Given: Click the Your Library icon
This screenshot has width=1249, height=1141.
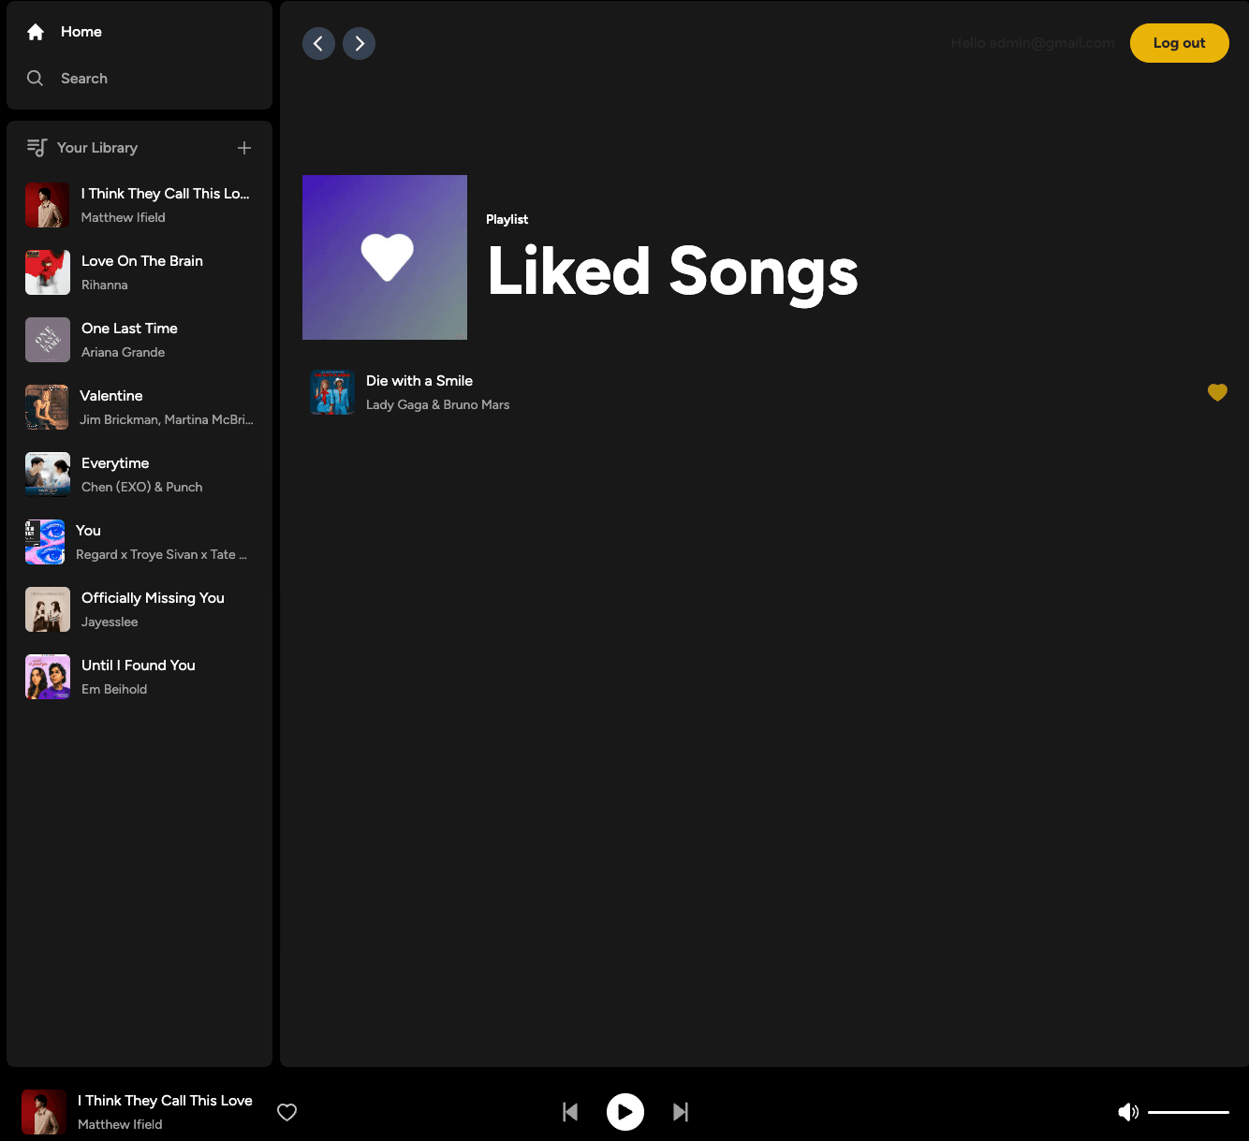Looking at the screenshot, I should 37,148.
